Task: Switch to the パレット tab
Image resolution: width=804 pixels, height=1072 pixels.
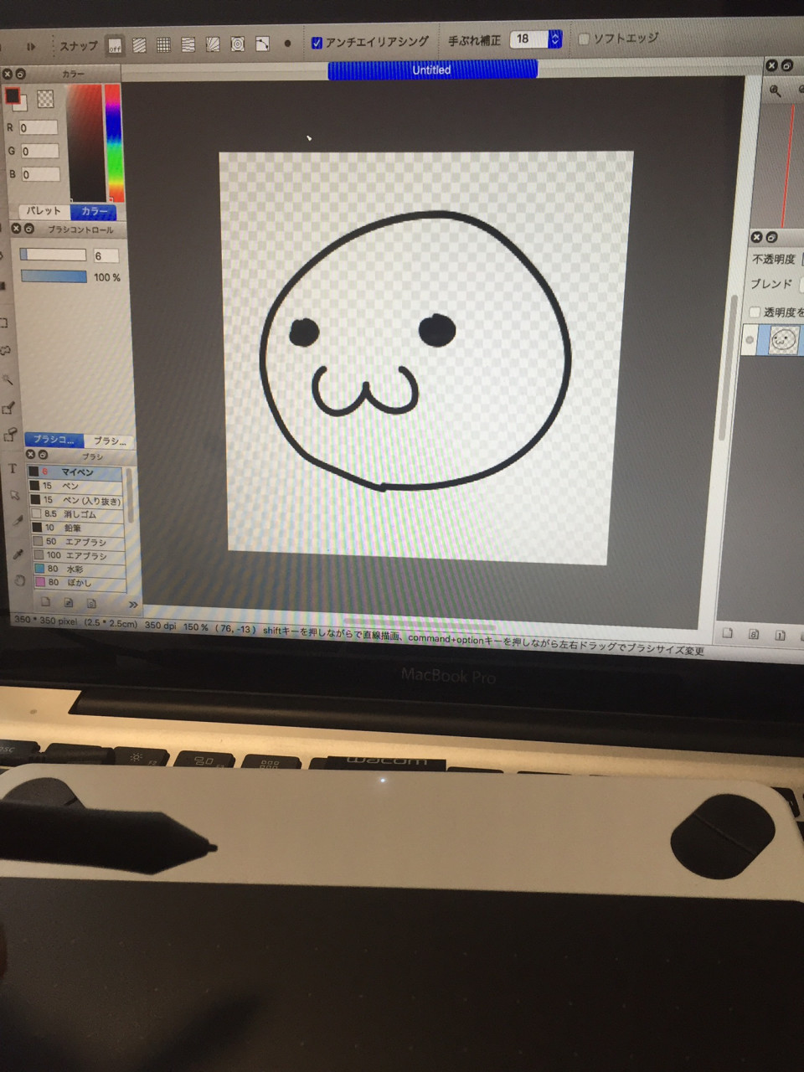Action: coord(44,211)
